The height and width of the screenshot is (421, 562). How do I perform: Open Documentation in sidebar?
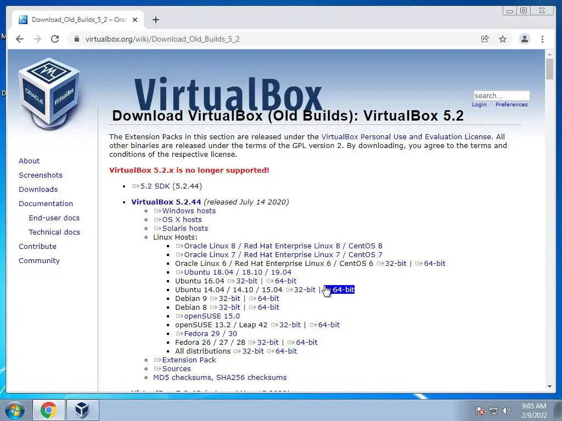(46, 204)
